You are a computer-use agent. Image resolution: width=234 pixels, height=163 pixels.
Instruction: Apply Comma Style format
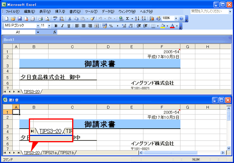(117, 26)
